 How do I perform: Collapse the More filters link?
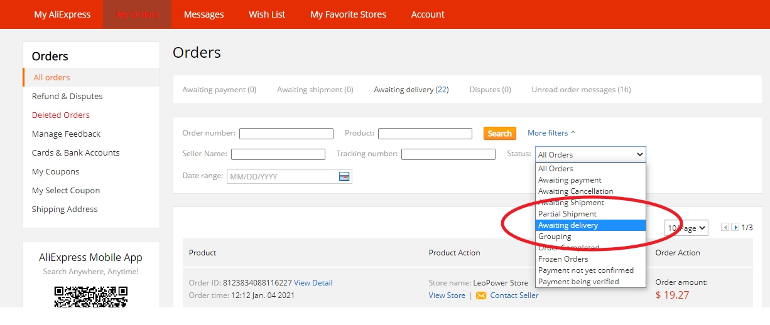[x=551, y=133]
